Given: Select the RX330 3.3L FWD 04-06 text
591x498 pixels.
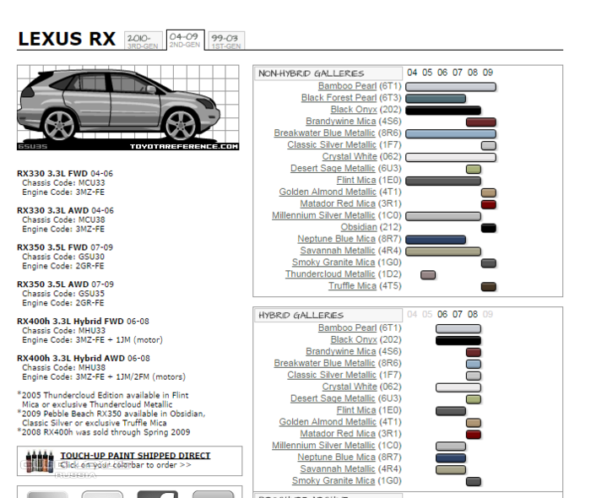Looking at the screenshot, I should click(65, 173).
